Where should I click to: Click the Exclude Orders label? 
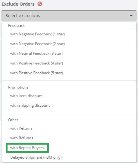[x=18, y=4]
